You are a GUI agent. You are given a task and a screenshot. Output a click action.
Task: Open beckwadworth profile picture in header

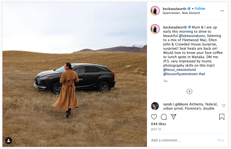pyautogui.click(x=155, y=11)
